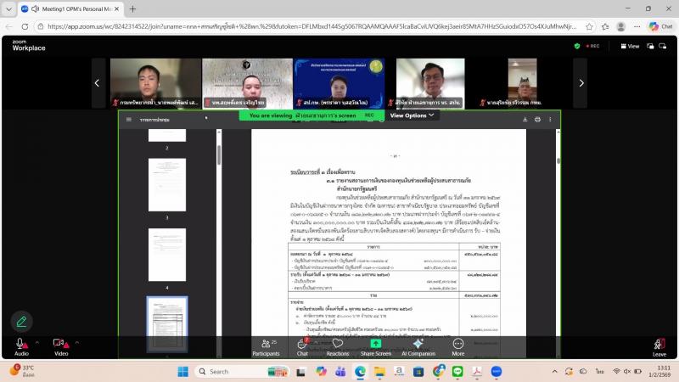Open the browser profile avatar
679x382 pixels.
(620, 26)
